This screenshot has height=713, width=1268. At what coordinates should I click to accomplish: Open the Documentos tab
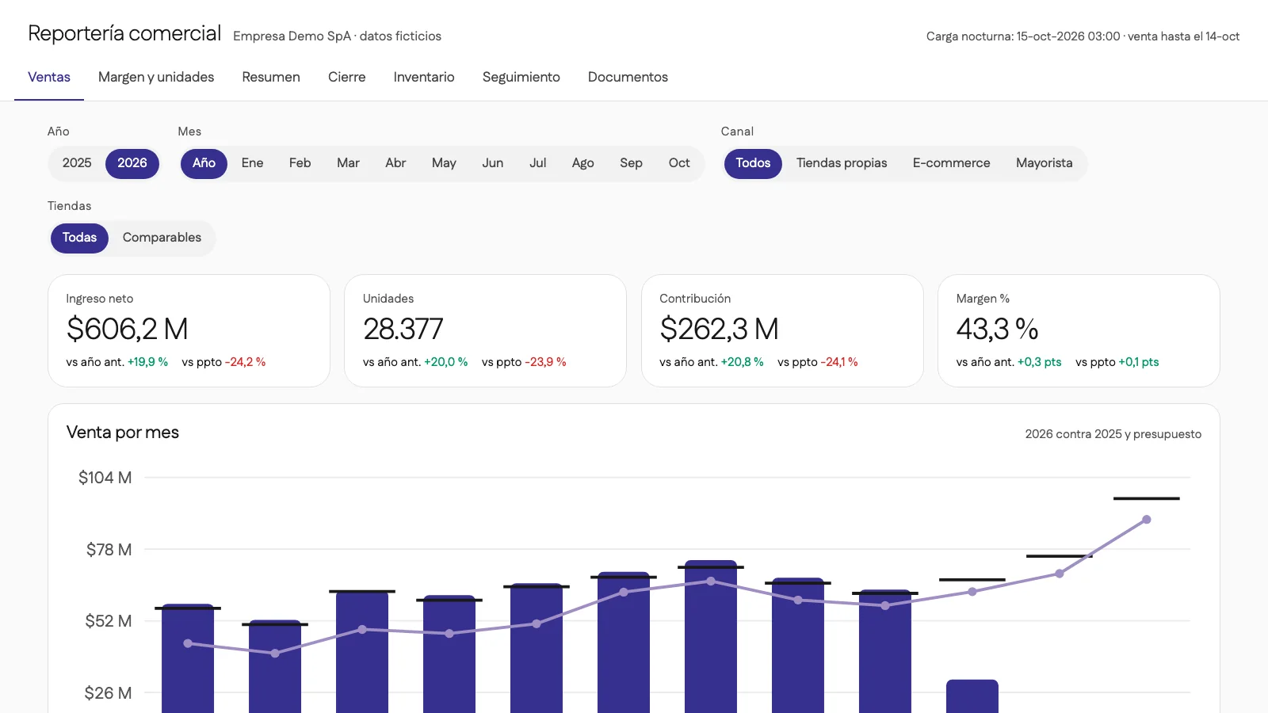pyautogui.click(x=628, y=77)
